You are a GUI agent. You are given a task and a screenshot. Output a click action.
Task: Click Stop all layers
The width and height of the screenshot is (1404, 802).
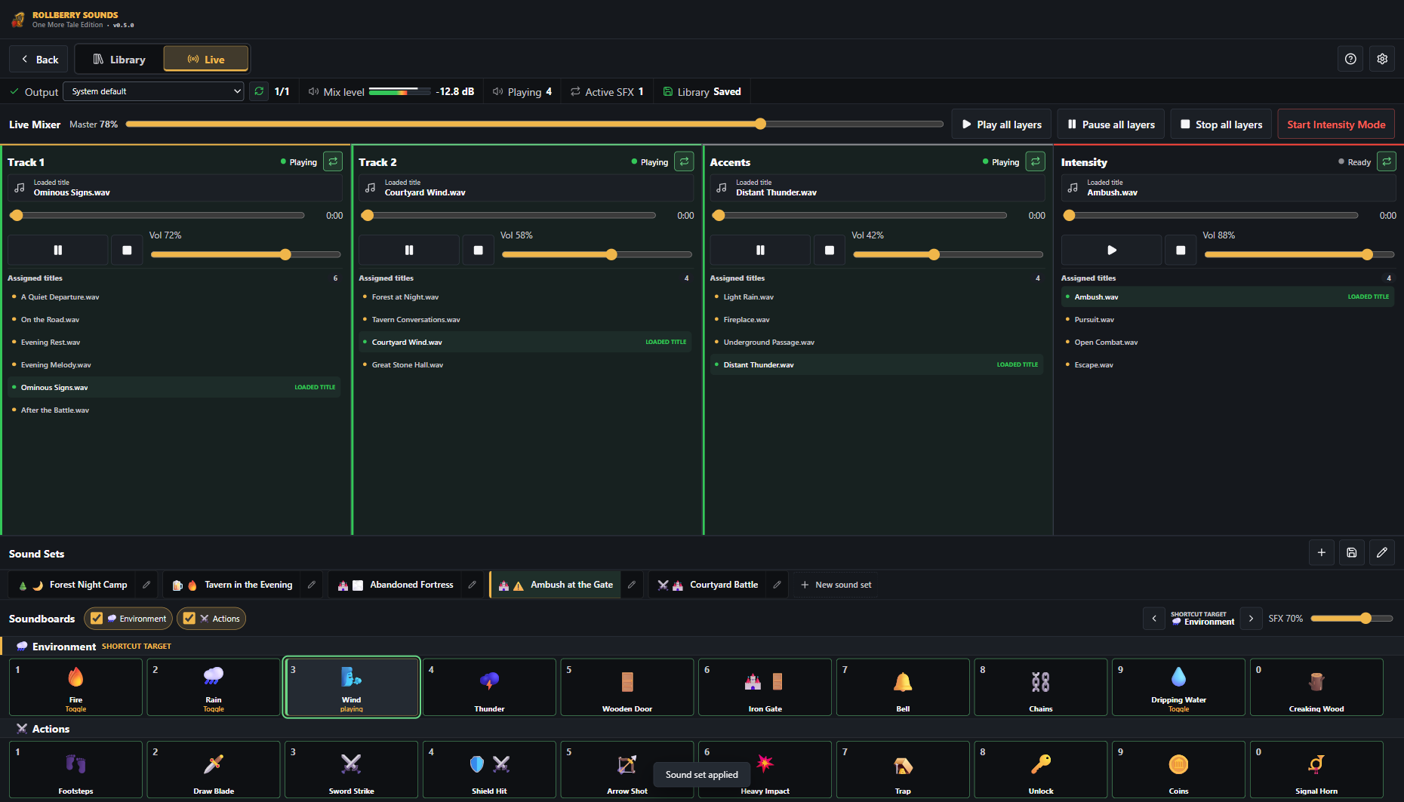[x=1221, y=124]
